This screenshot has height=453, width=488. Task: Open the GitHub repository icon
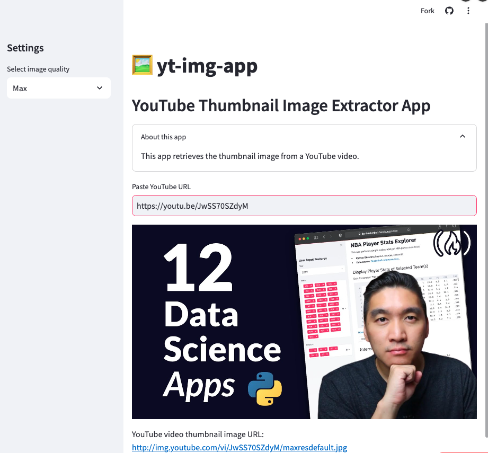[449, 11]
